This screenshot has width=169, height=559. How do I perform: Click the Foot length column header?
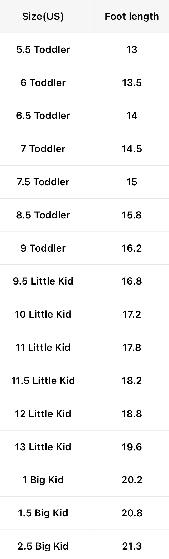click(132, 16)
